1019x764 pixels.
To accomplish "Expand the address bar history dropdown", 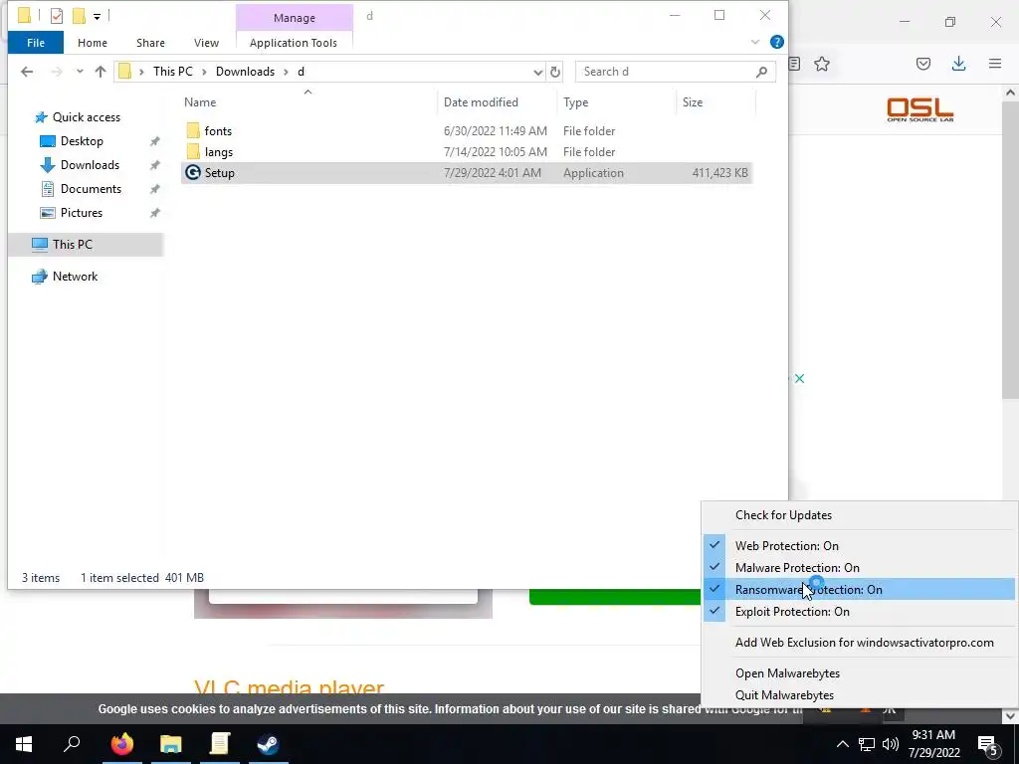I will tap(538, 72).
